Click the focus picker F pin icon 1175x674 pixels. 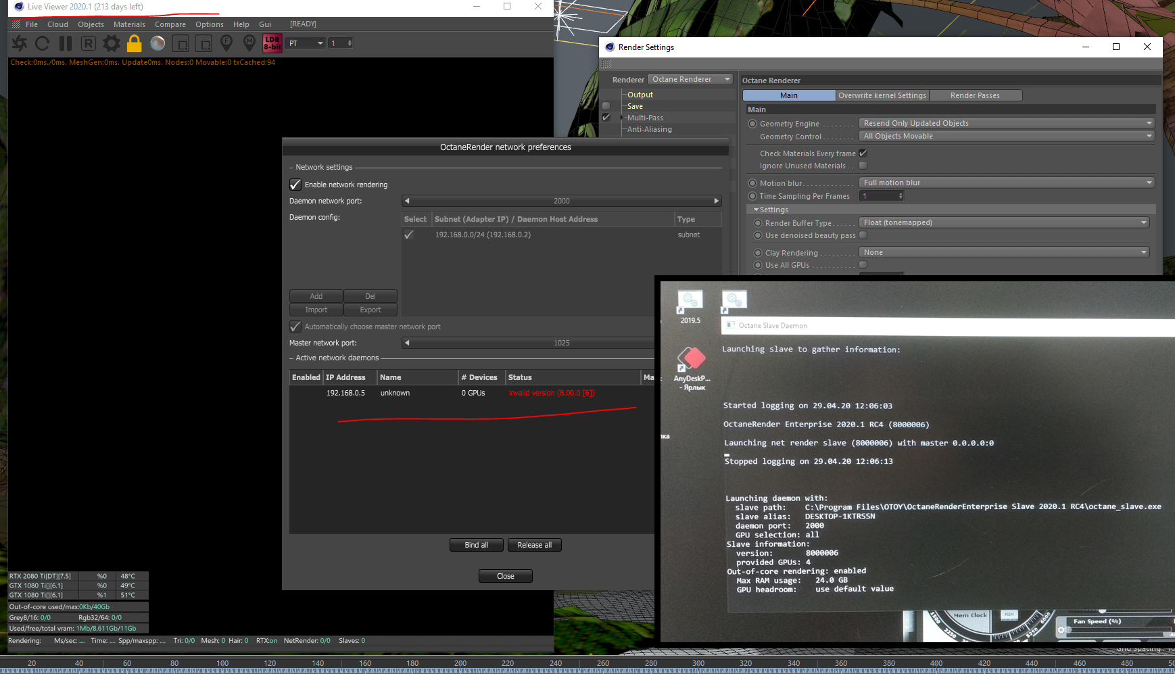[226, 43]
